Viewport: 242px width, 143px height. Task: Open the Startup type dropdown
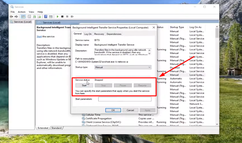point(123,67)
